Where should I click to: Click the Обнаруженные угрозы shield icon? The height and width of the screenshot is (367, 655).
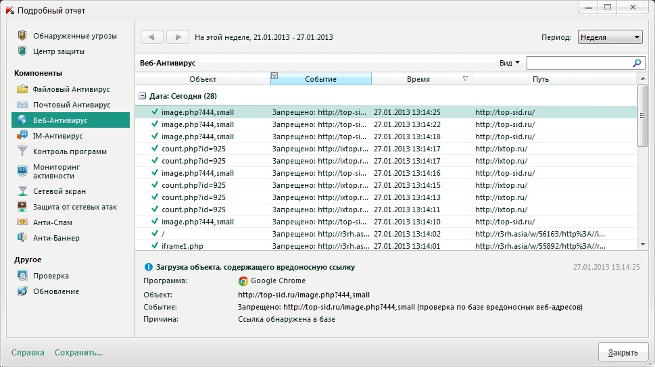click(22, 36)
